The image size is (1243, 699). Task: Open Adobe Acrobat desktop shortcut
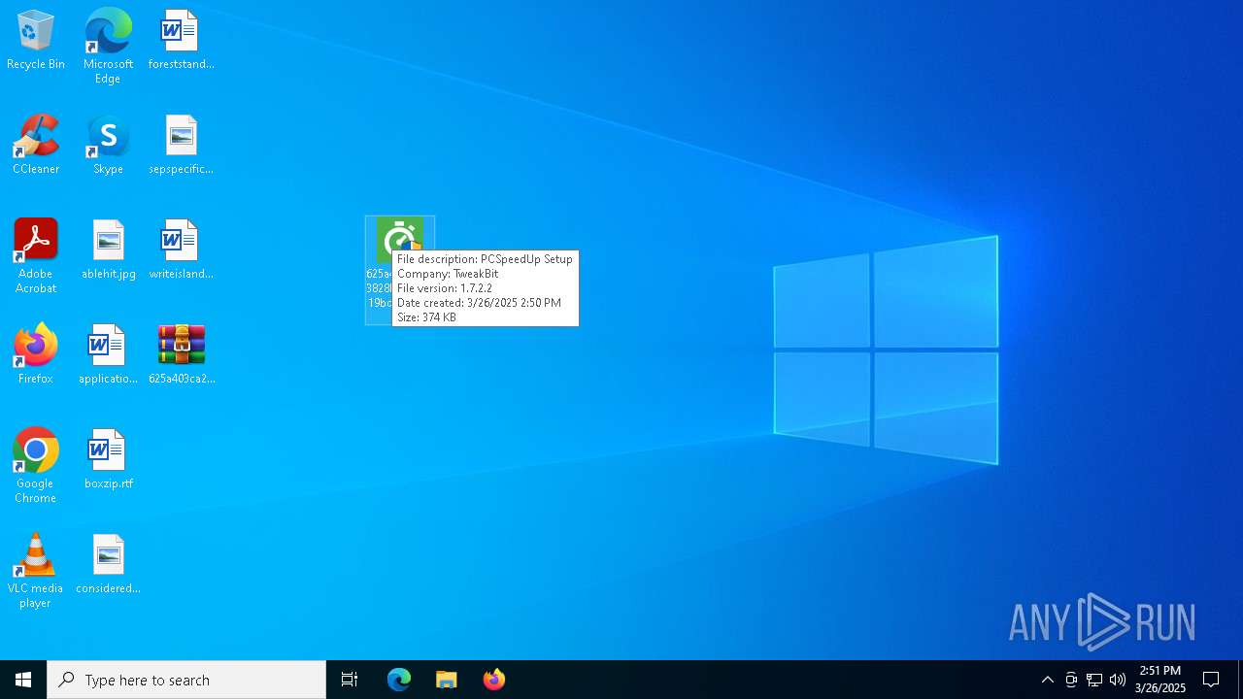(36, 256)
